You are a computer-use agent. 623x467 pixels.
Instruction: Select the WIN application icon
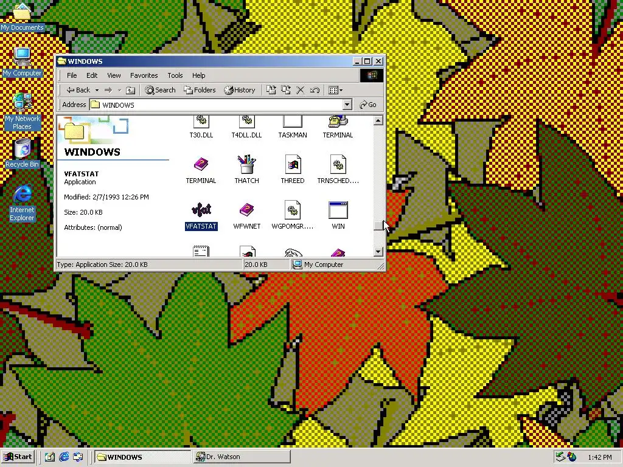click(338, 210)
